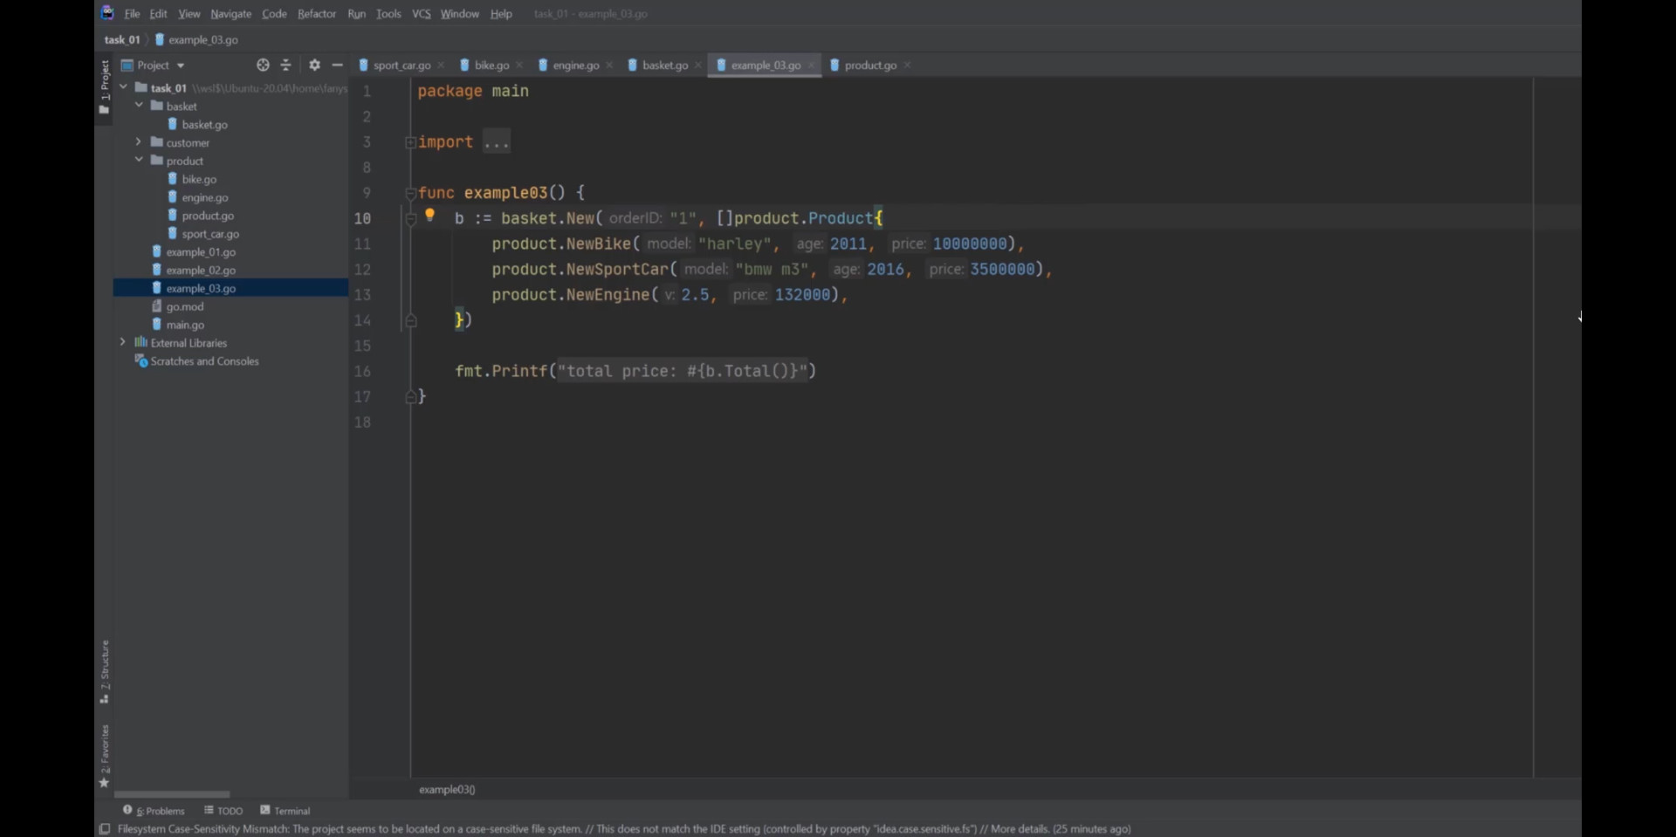Viewport: 1676px width, 837px height.
Task: Click the status bar tool windows icon
Action: click(x=105, y=829)
